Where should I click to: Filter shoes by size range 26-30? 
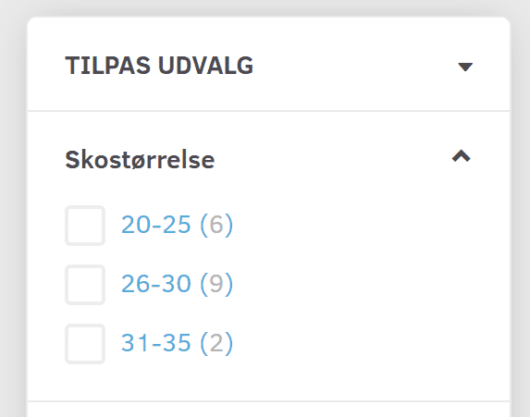tap(155, 284)
